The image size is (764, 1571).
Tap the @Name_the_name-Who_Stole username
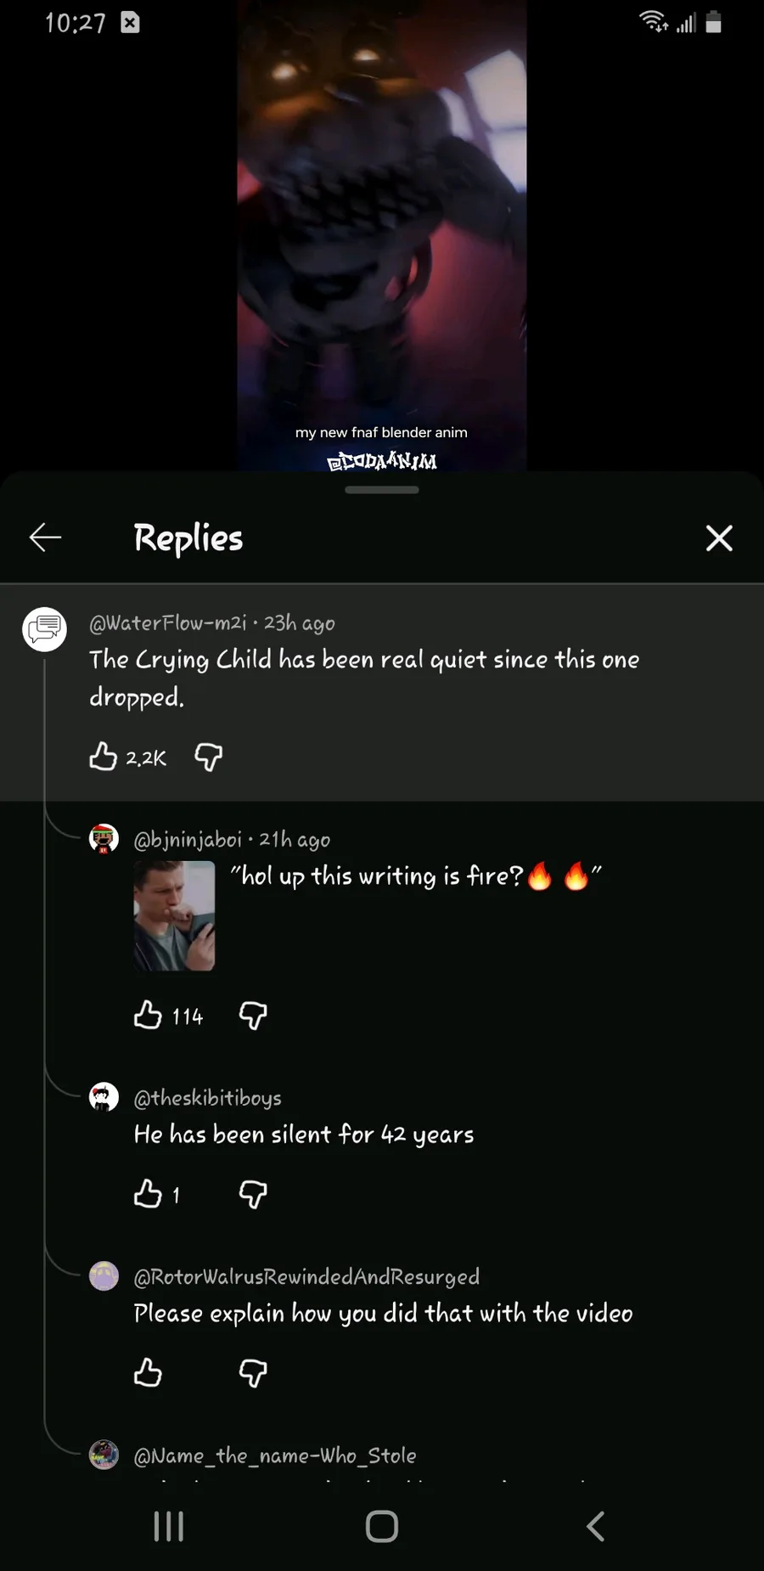[275, 1456]
